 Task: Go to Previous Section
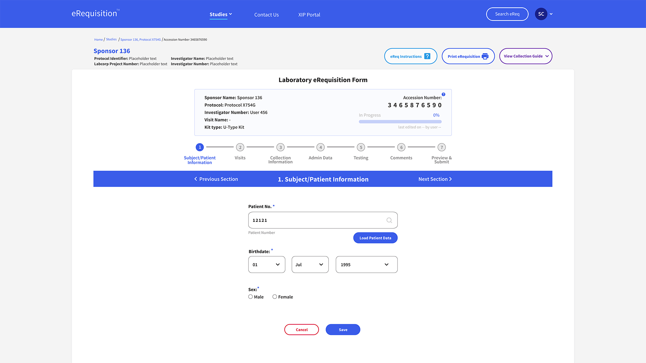pos(216,179)
